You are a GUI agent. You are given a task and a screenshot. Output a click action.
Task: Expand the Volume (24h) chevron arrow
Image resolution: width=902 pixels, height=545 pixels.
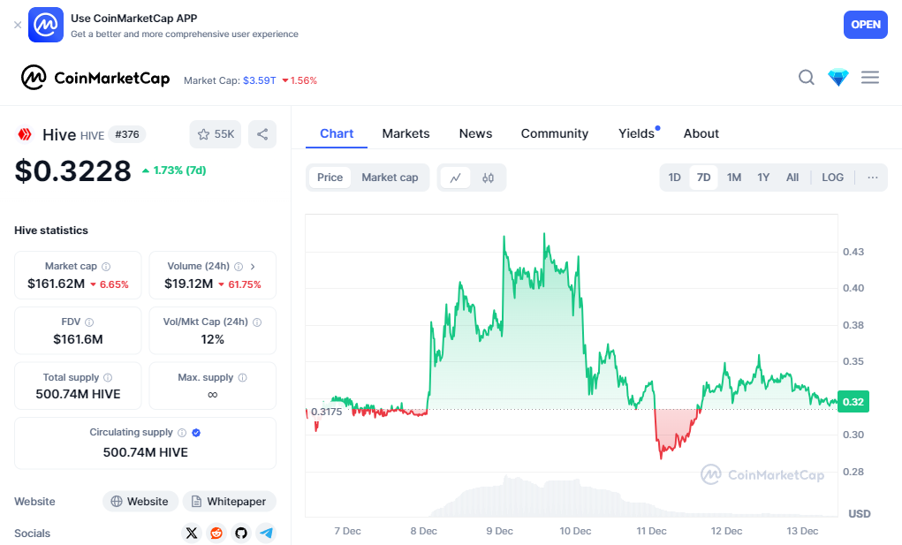[x=253, y=266]
